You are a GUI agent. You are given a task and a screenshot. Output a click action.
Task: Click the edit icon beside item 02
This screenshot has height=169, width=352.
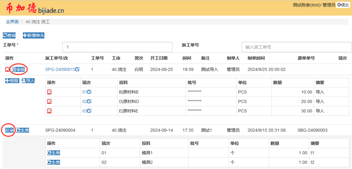pyautogui.click(x=90, y=101)
